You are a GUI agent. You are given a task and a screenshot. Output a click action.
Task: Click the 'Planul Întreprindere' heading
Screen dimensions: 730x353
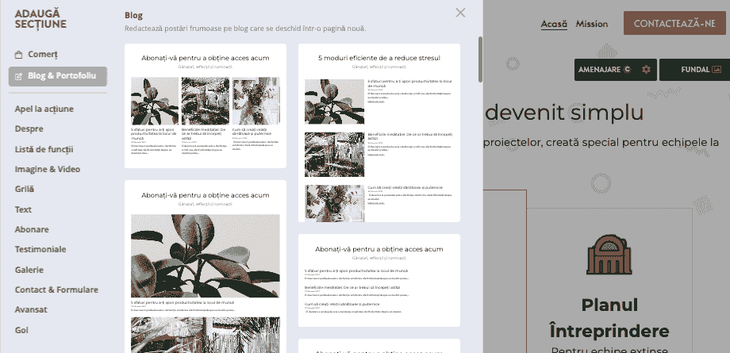click(609, 319)
